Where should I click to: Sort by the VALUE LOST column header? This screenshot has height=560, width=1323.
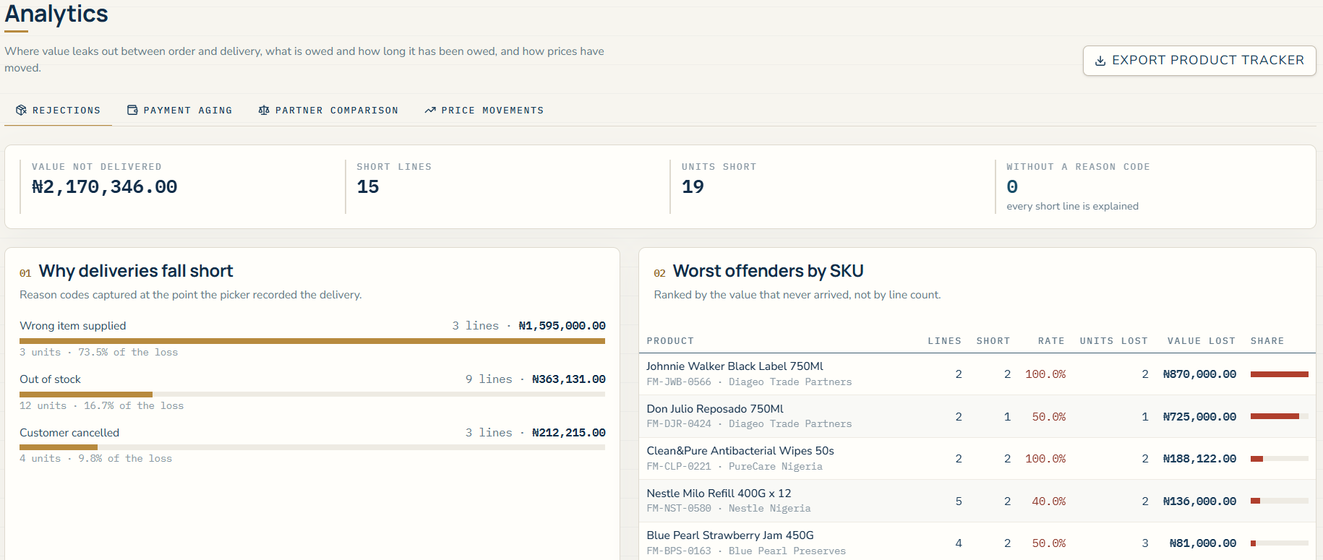click(1201, 341)
